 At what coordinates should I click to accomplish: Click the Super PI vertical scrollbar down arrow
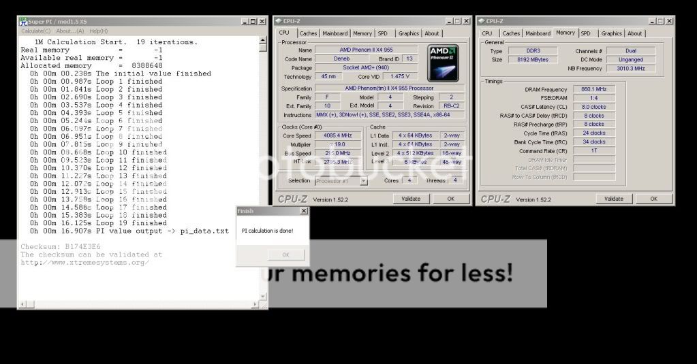(263, 296)
